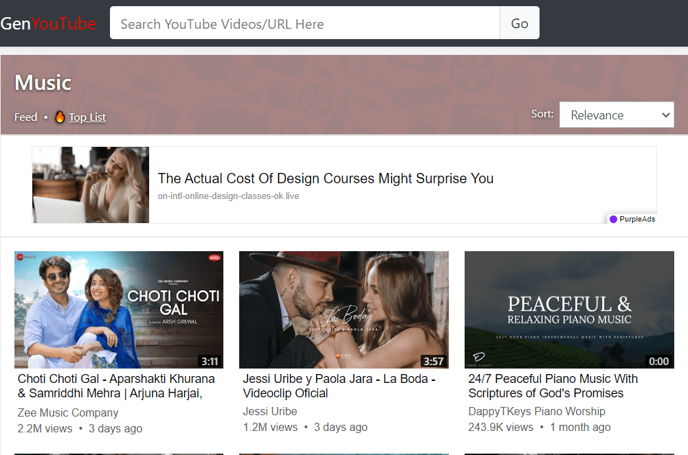Open the Choti Choti Gal video thumbnail
This screenshot has width=688, height=455.
(119, 310)
